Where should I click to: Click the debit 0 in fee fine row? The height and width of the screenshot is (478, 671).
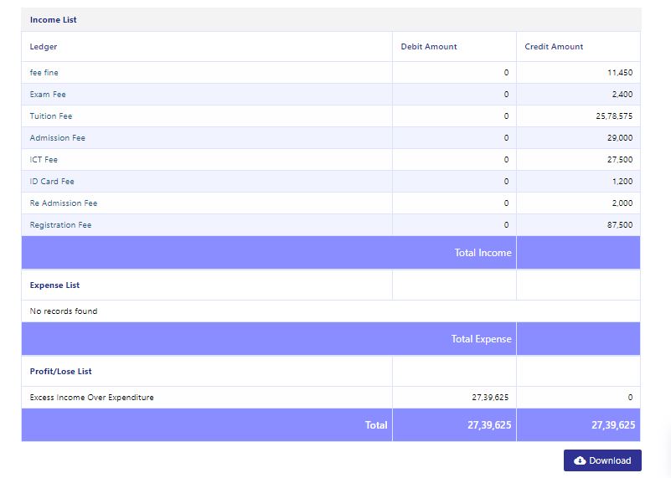(506, 73)
